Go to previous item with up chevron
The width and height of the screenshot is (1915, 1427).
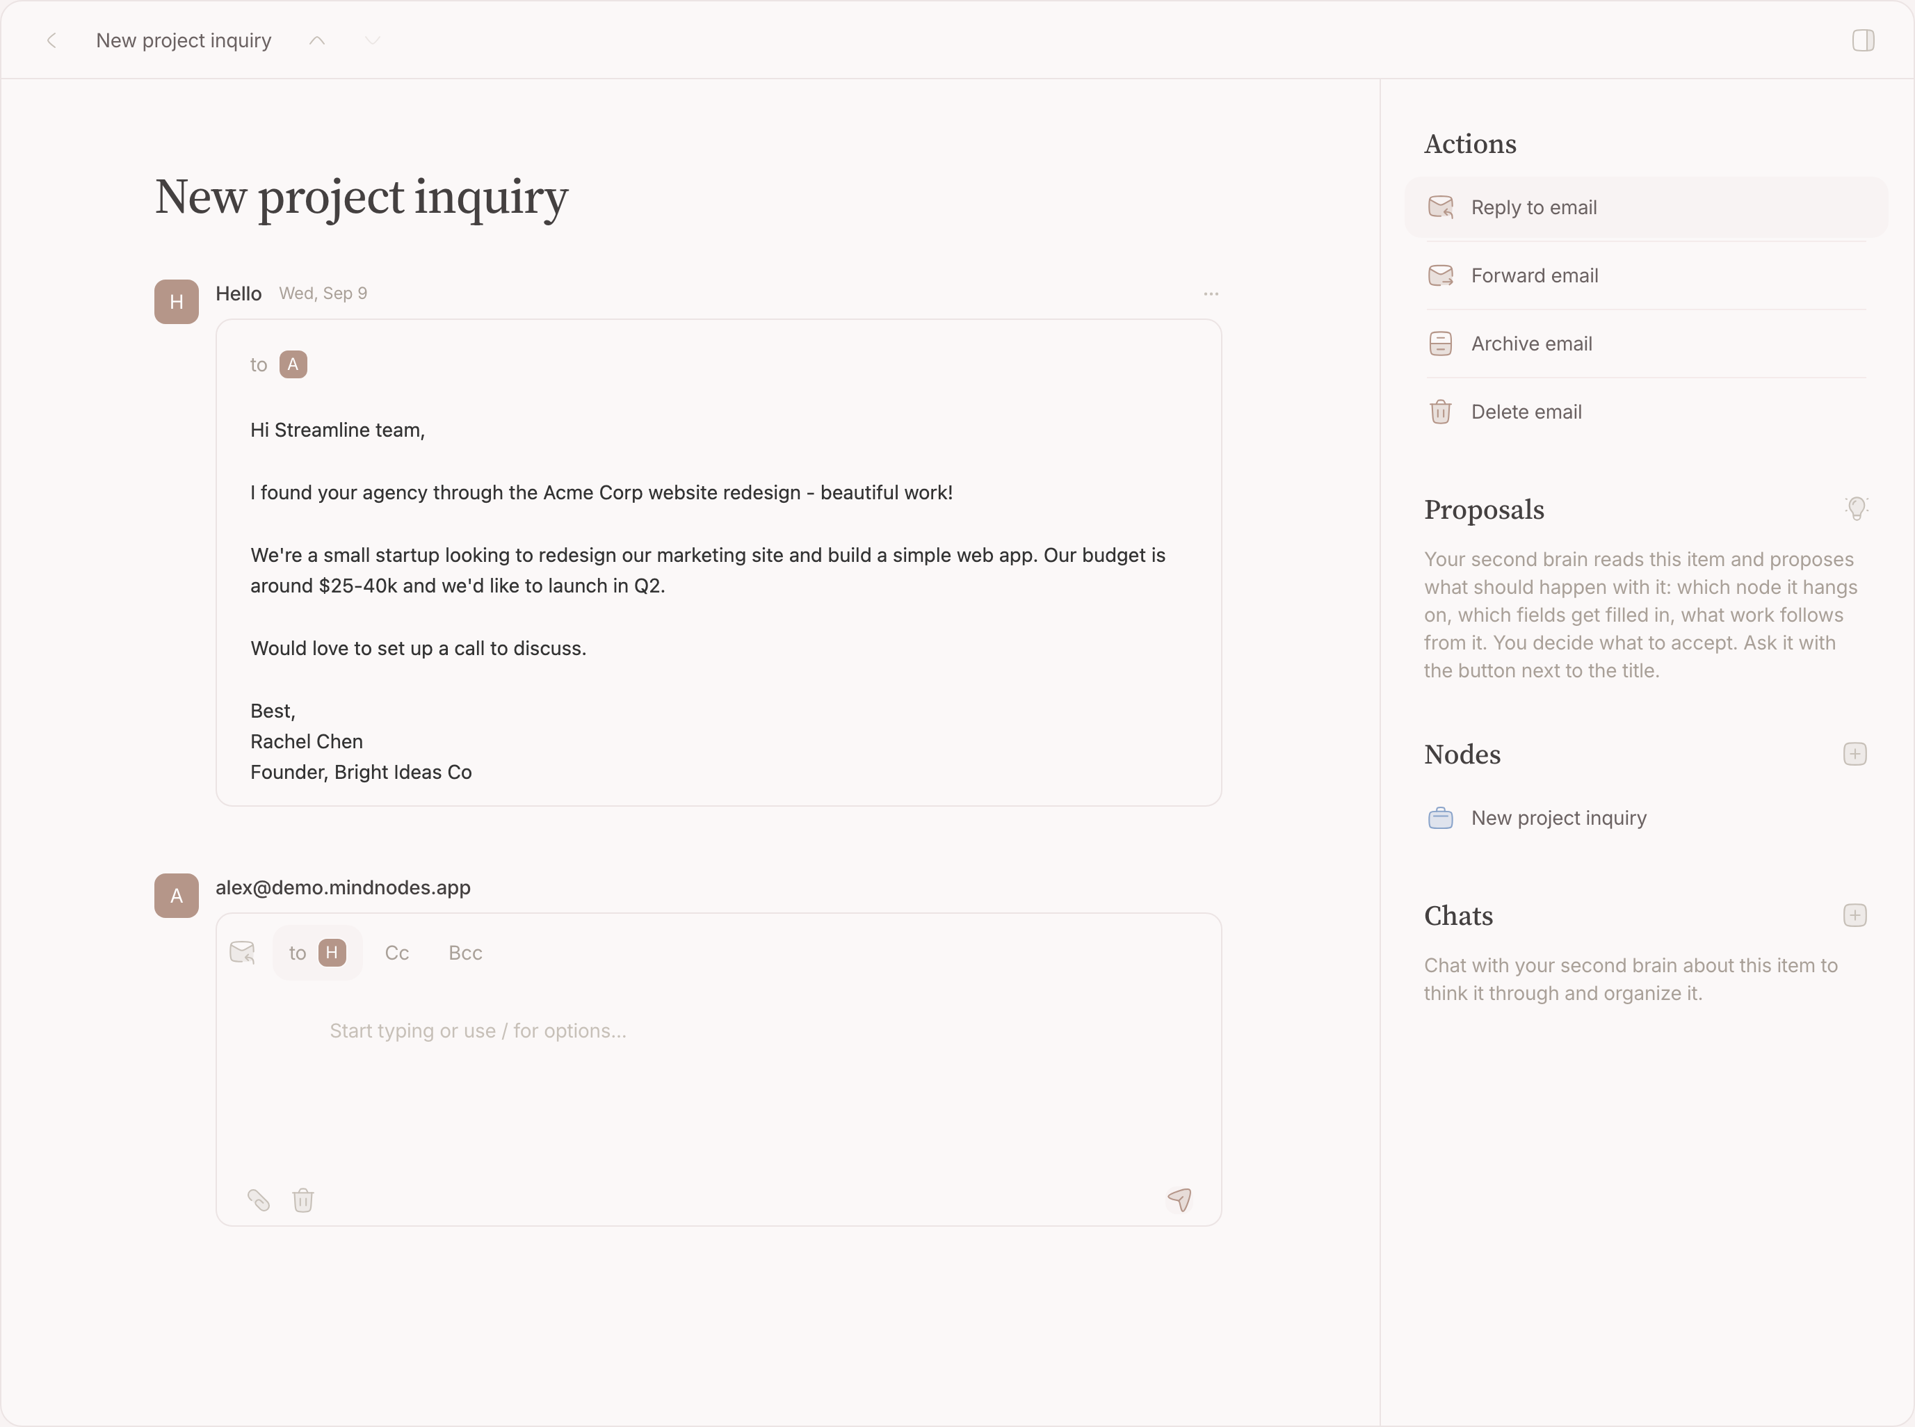(x=317, y=40)
